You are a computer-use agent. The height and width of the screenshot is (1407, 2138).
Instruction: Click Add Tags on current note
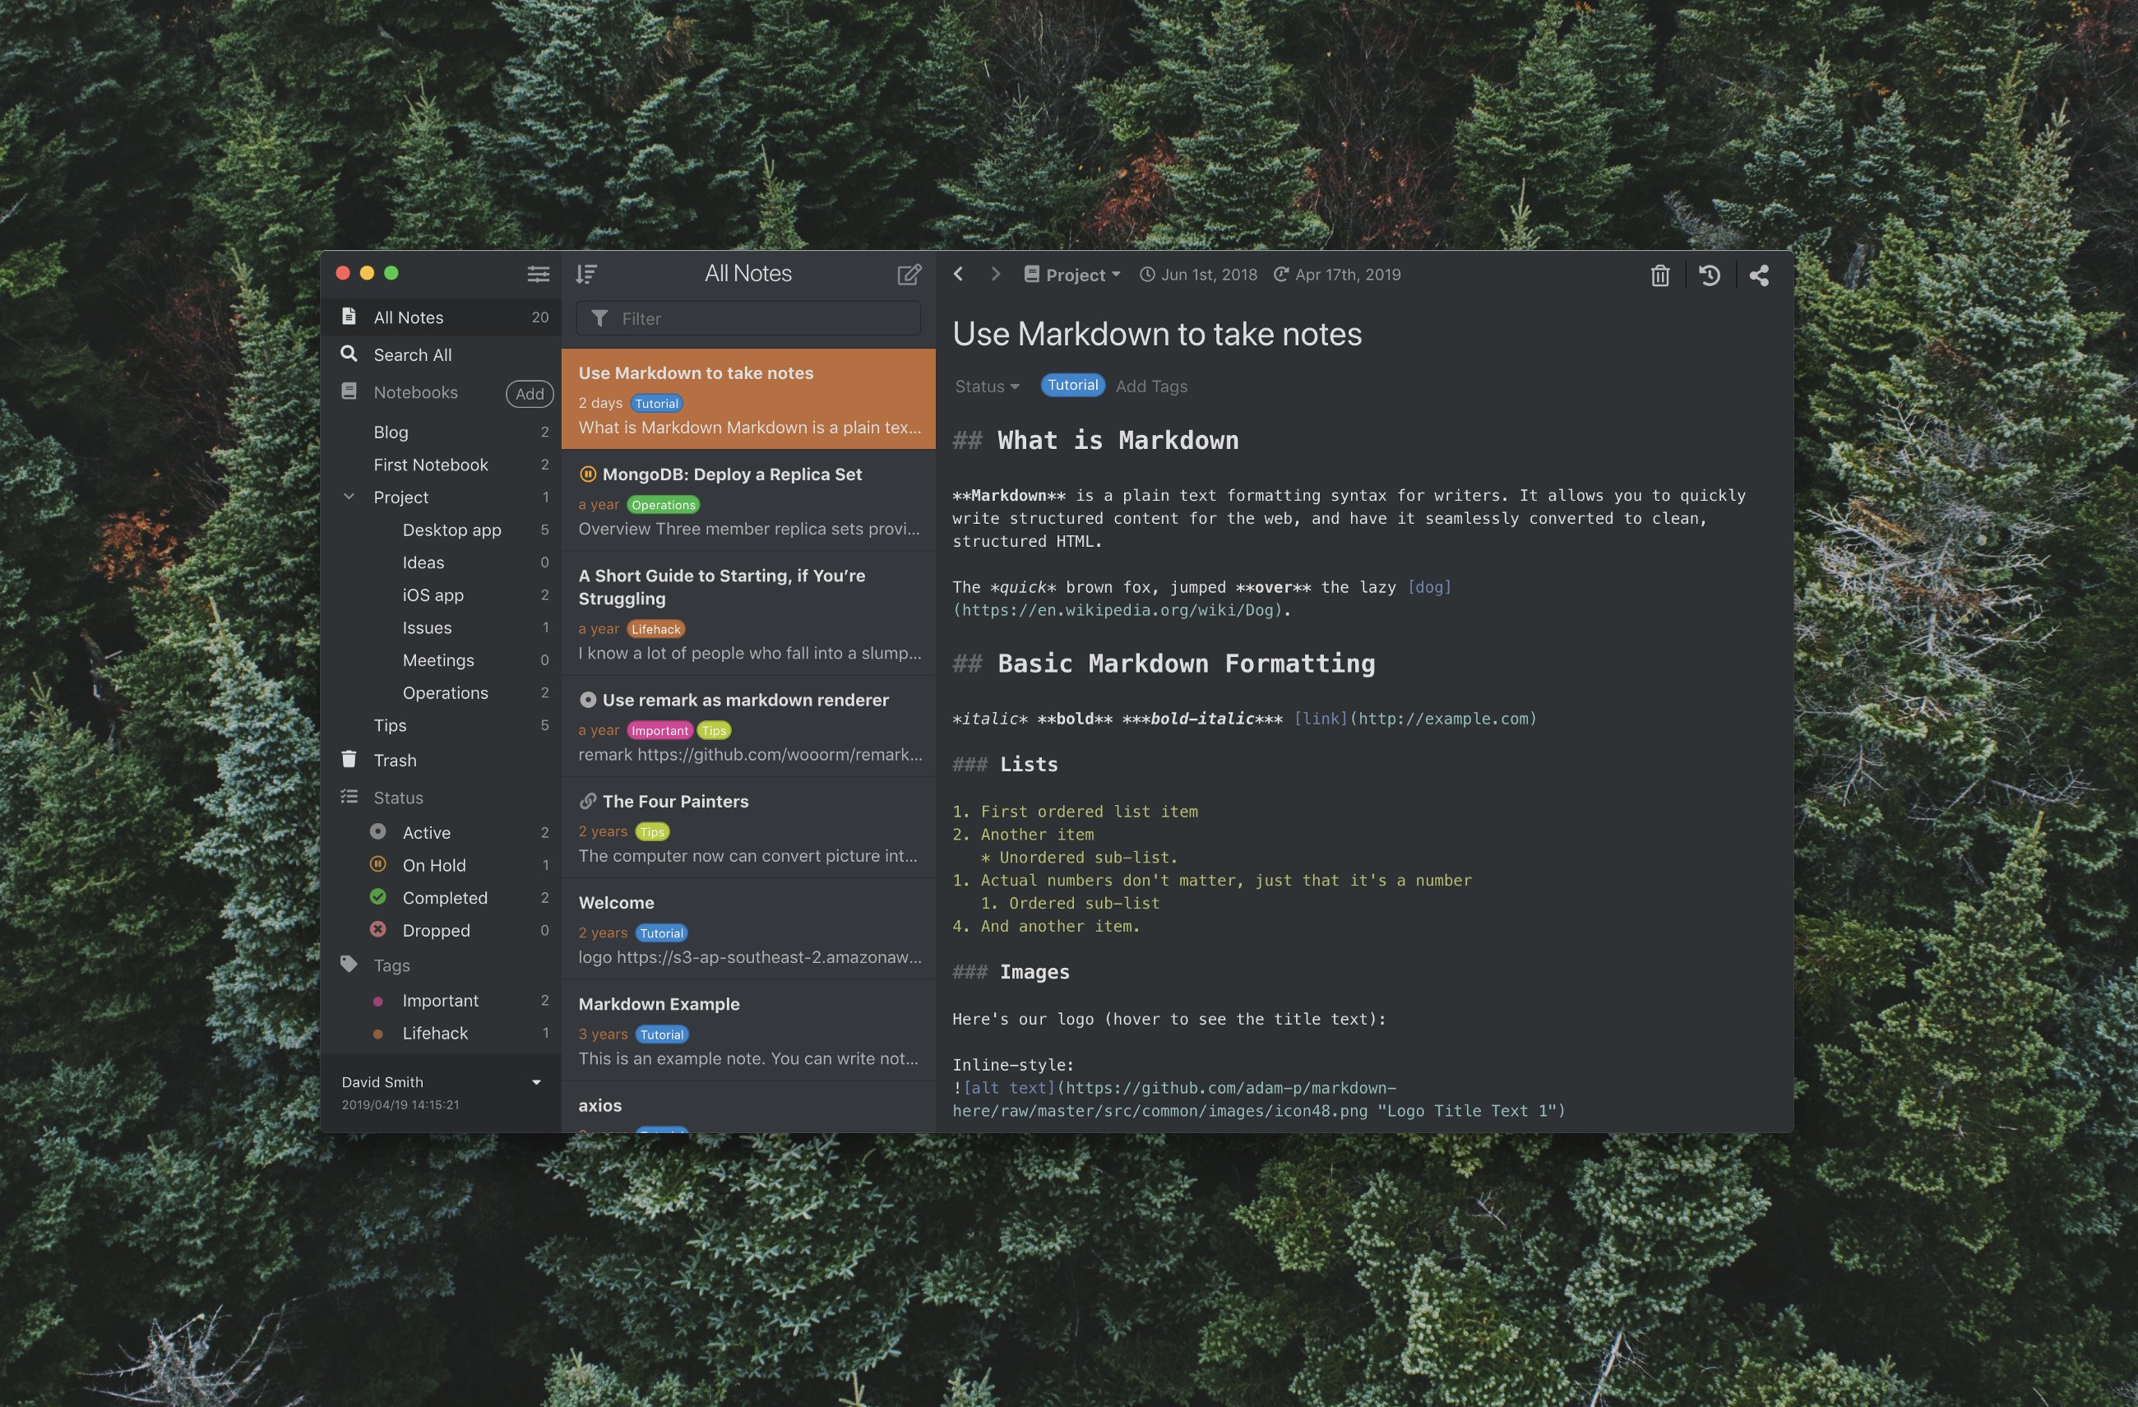[1150, 385]
